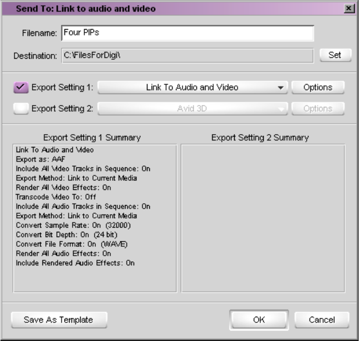Uncheck the Export Setting 1 checkbox

click(21, 87)
